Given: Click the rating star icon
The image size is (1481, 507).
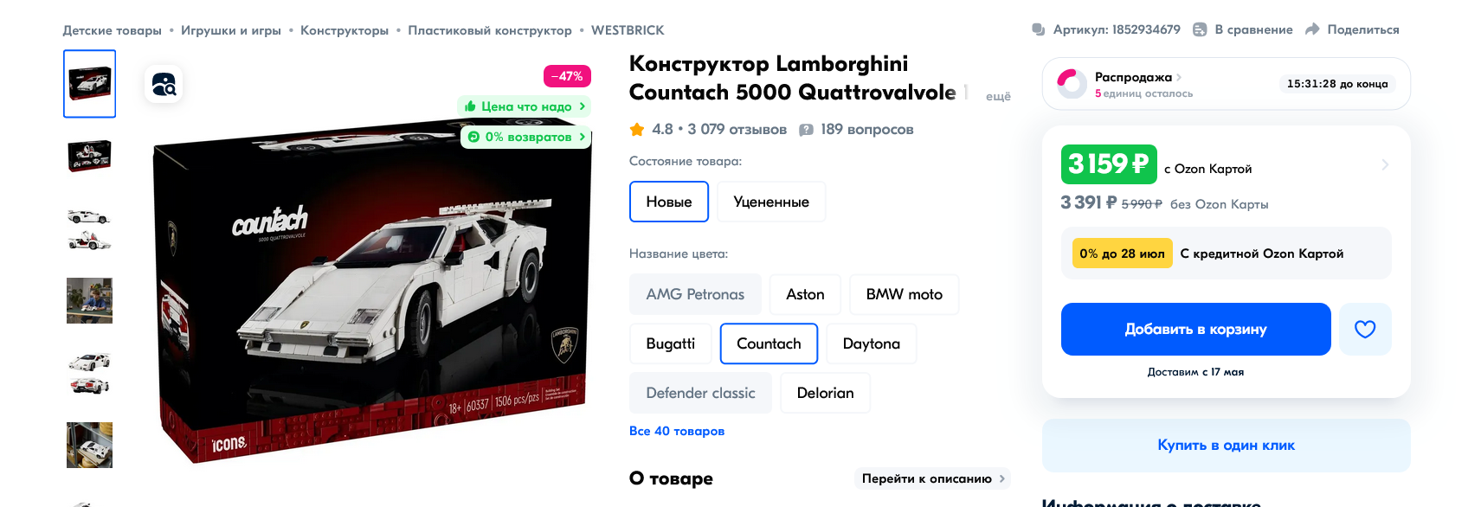Looking at the screenshot, I should (x=637, y=129).
